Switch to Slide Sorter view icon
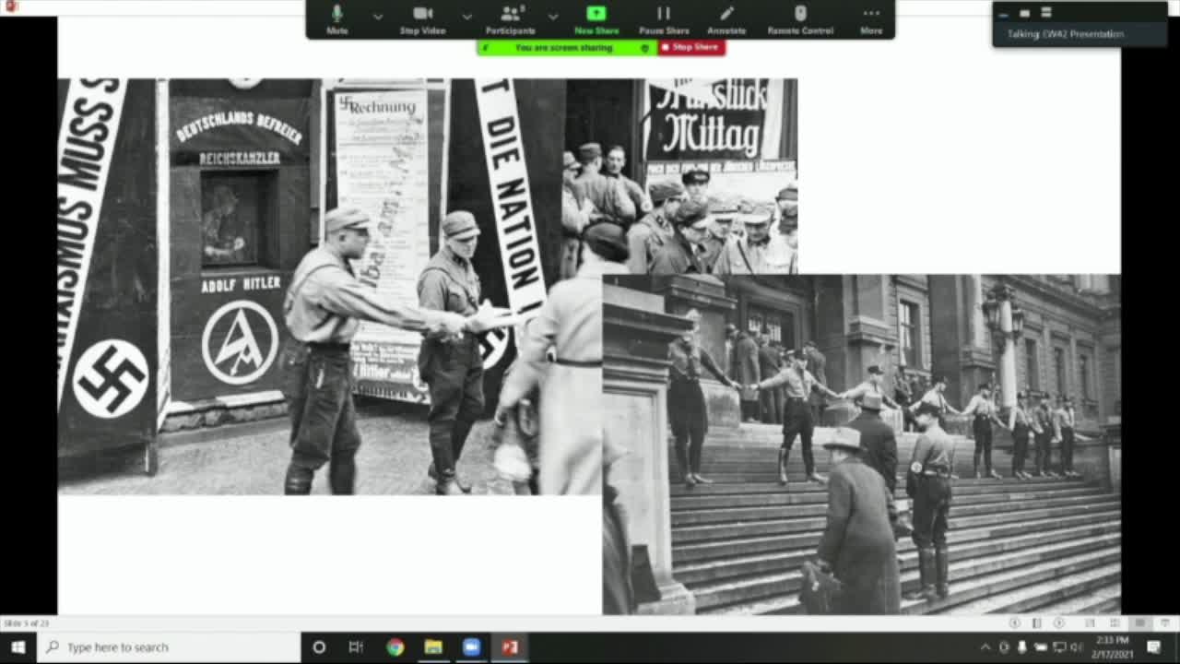Screen dimensions: 1180x664 (x=1115, y=623)
